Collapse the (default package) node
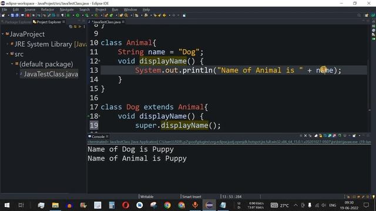The height and width of the screenshot is (211, 376). [x=12, y=64]
